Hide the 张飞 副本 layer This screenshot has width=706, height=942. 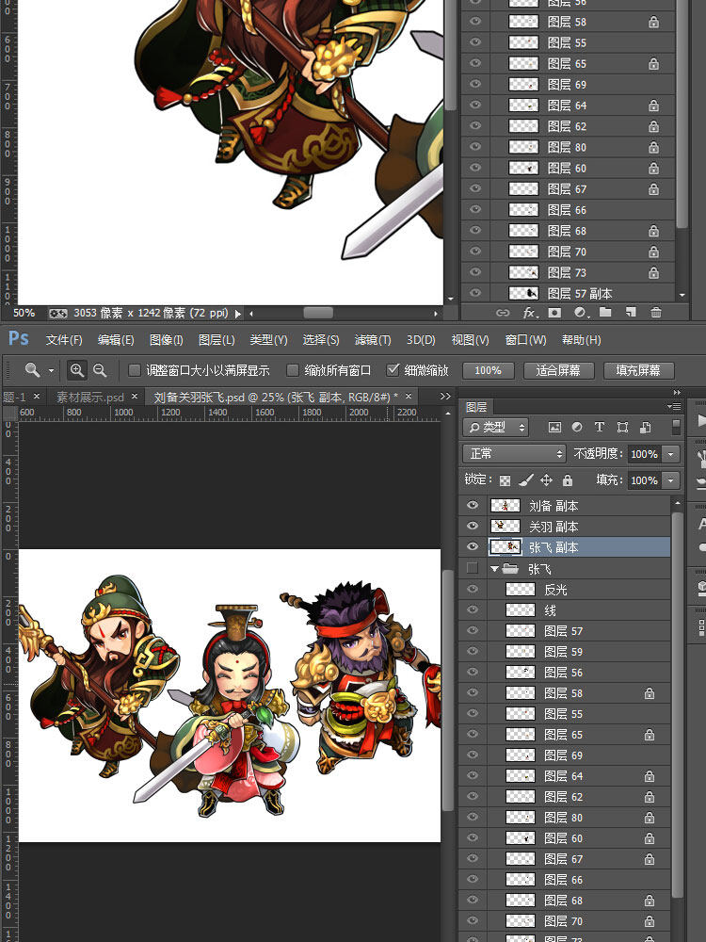(473, 546)
